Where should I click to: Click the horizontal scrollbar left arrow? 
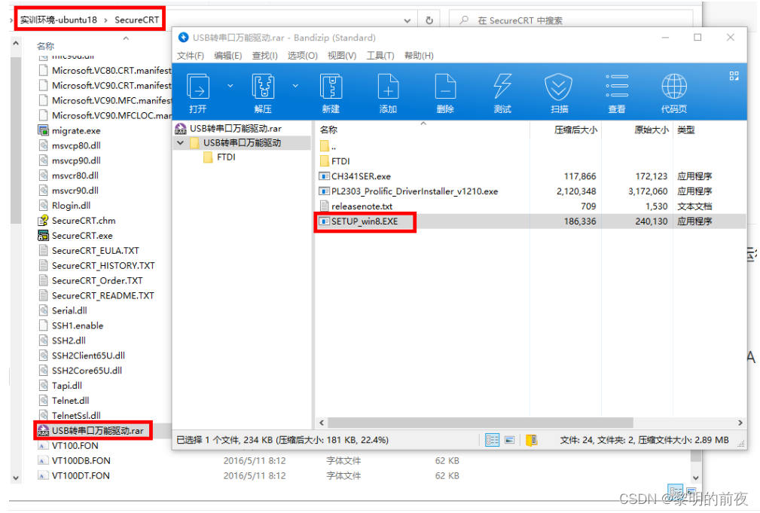(x=322, y=423)
